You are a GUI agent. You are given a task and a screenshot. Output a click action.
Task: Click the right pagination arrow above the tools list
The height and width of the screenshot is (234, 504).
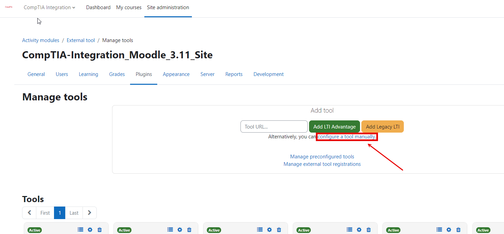tap(89, 213)
